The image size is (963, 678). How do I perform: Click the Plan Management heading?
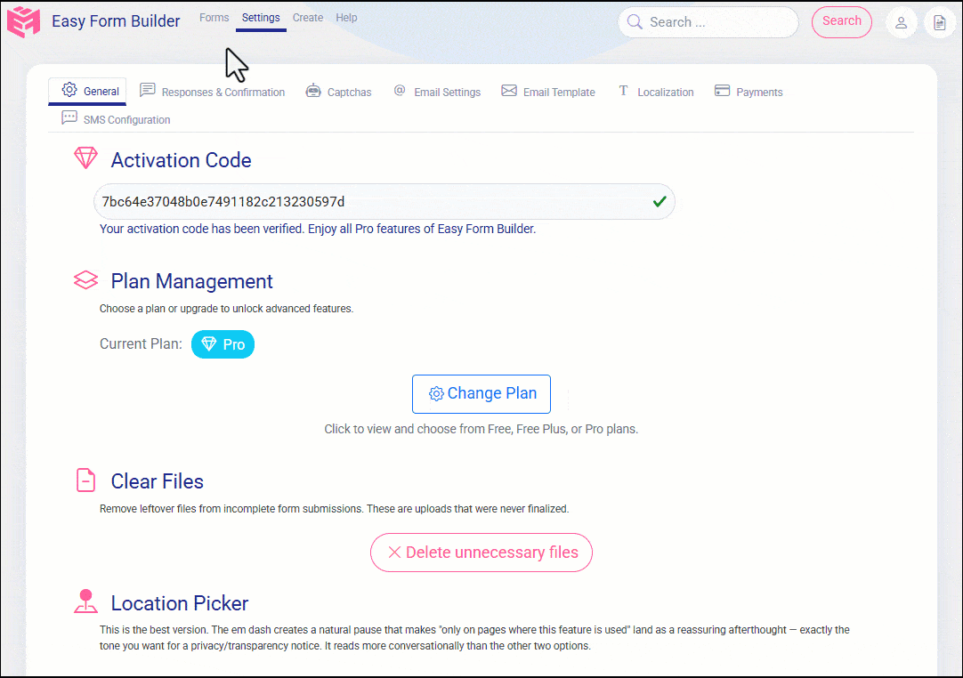[x=191, y=281]
